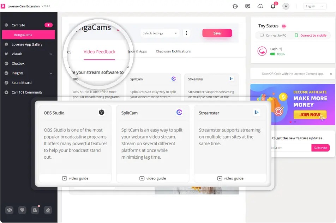Open Lovense App Gallery
The height and width of the screenshot is (223, 336).
tap(27, 44)
